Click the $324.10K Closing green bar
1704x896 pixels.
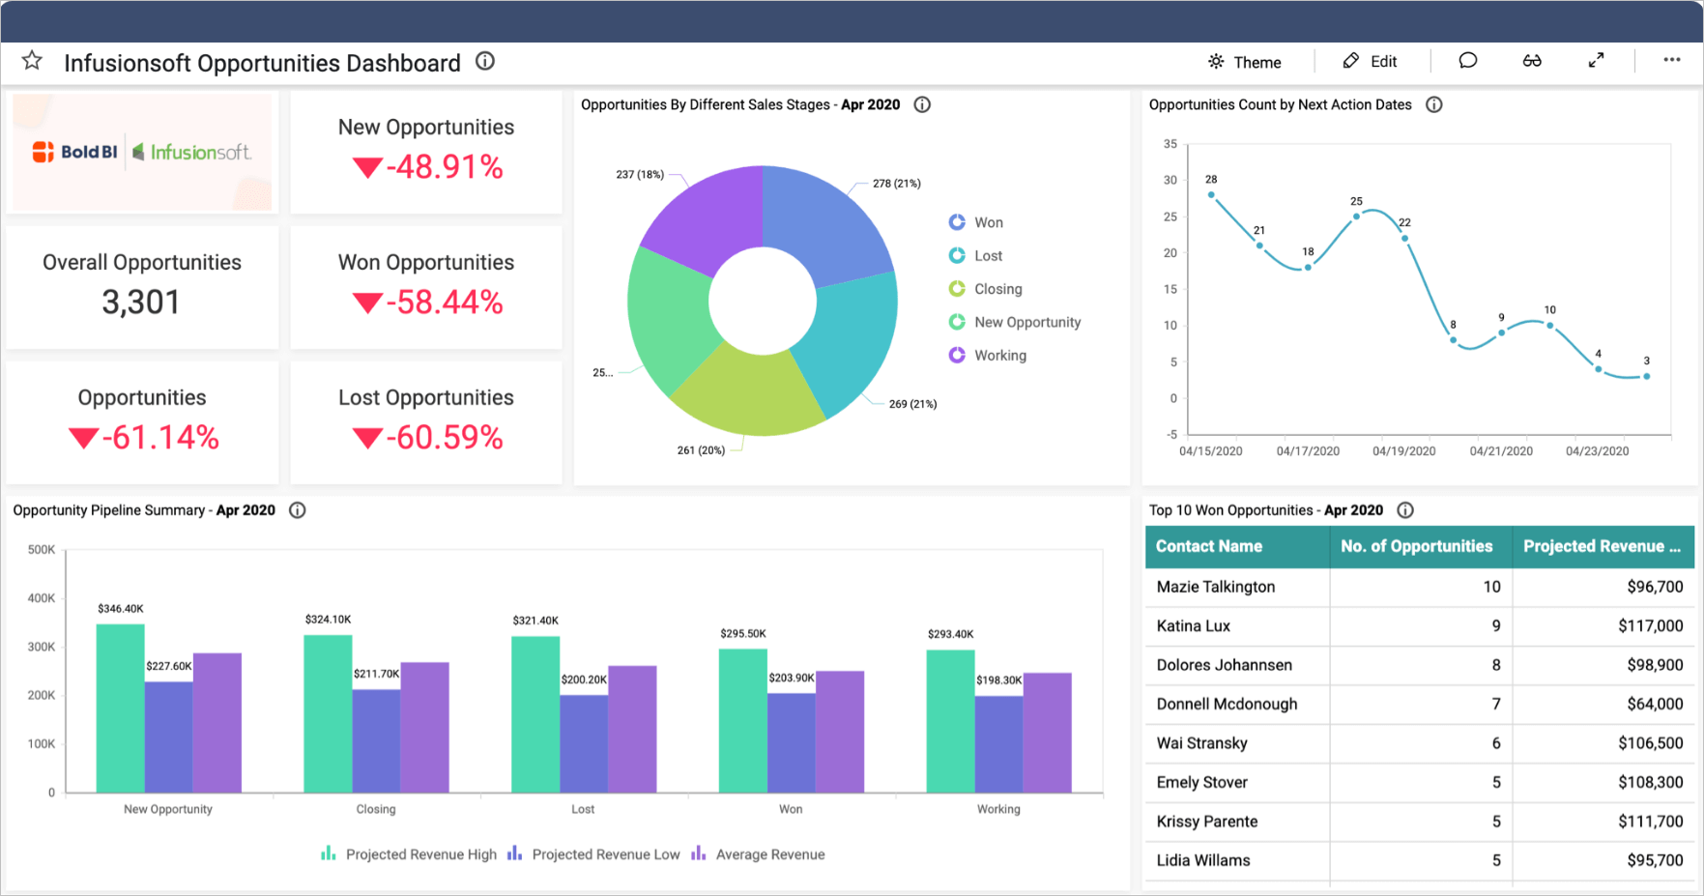coord(328,714)
